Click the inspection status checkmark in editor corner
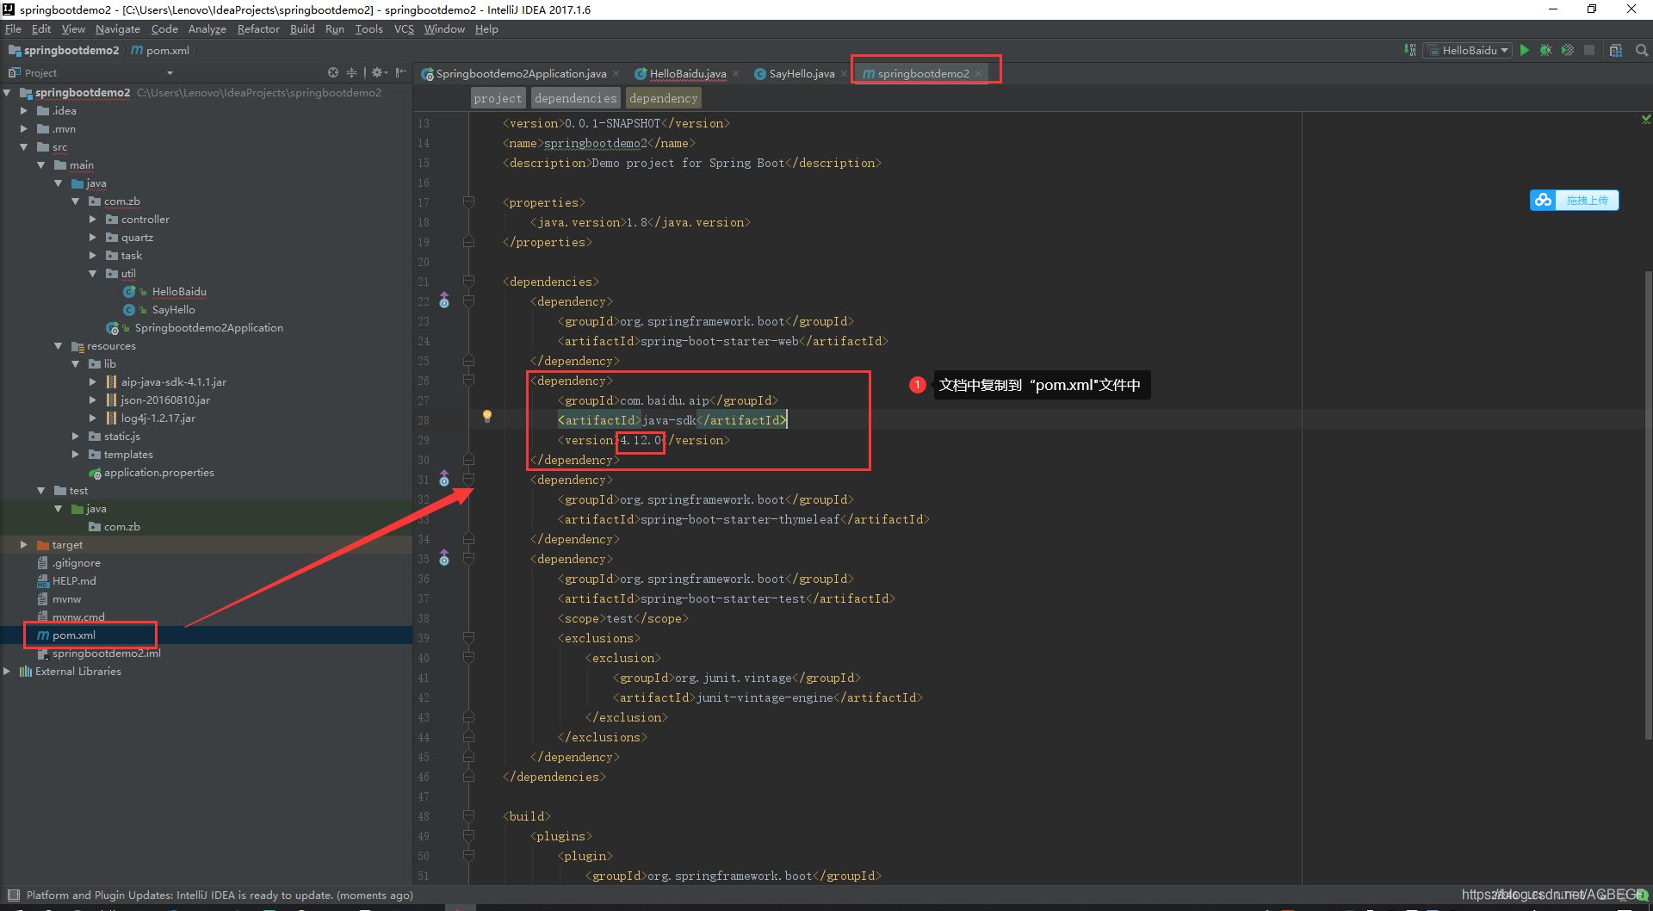The width and height of the screenshot is (1653, 911). point(1645,120)
